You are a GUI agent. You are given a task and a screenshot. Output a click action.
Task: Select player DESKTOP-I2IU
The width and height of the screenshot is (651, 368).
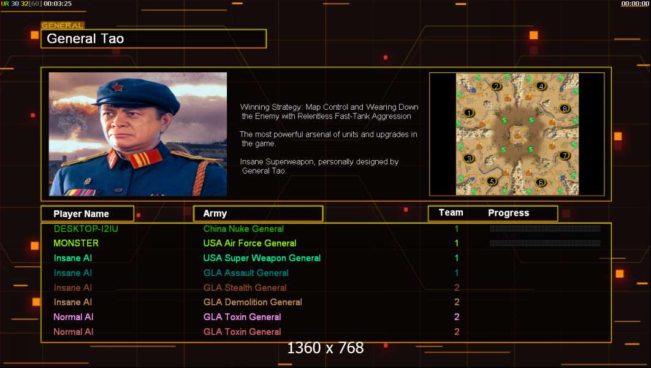coord(86,229)
